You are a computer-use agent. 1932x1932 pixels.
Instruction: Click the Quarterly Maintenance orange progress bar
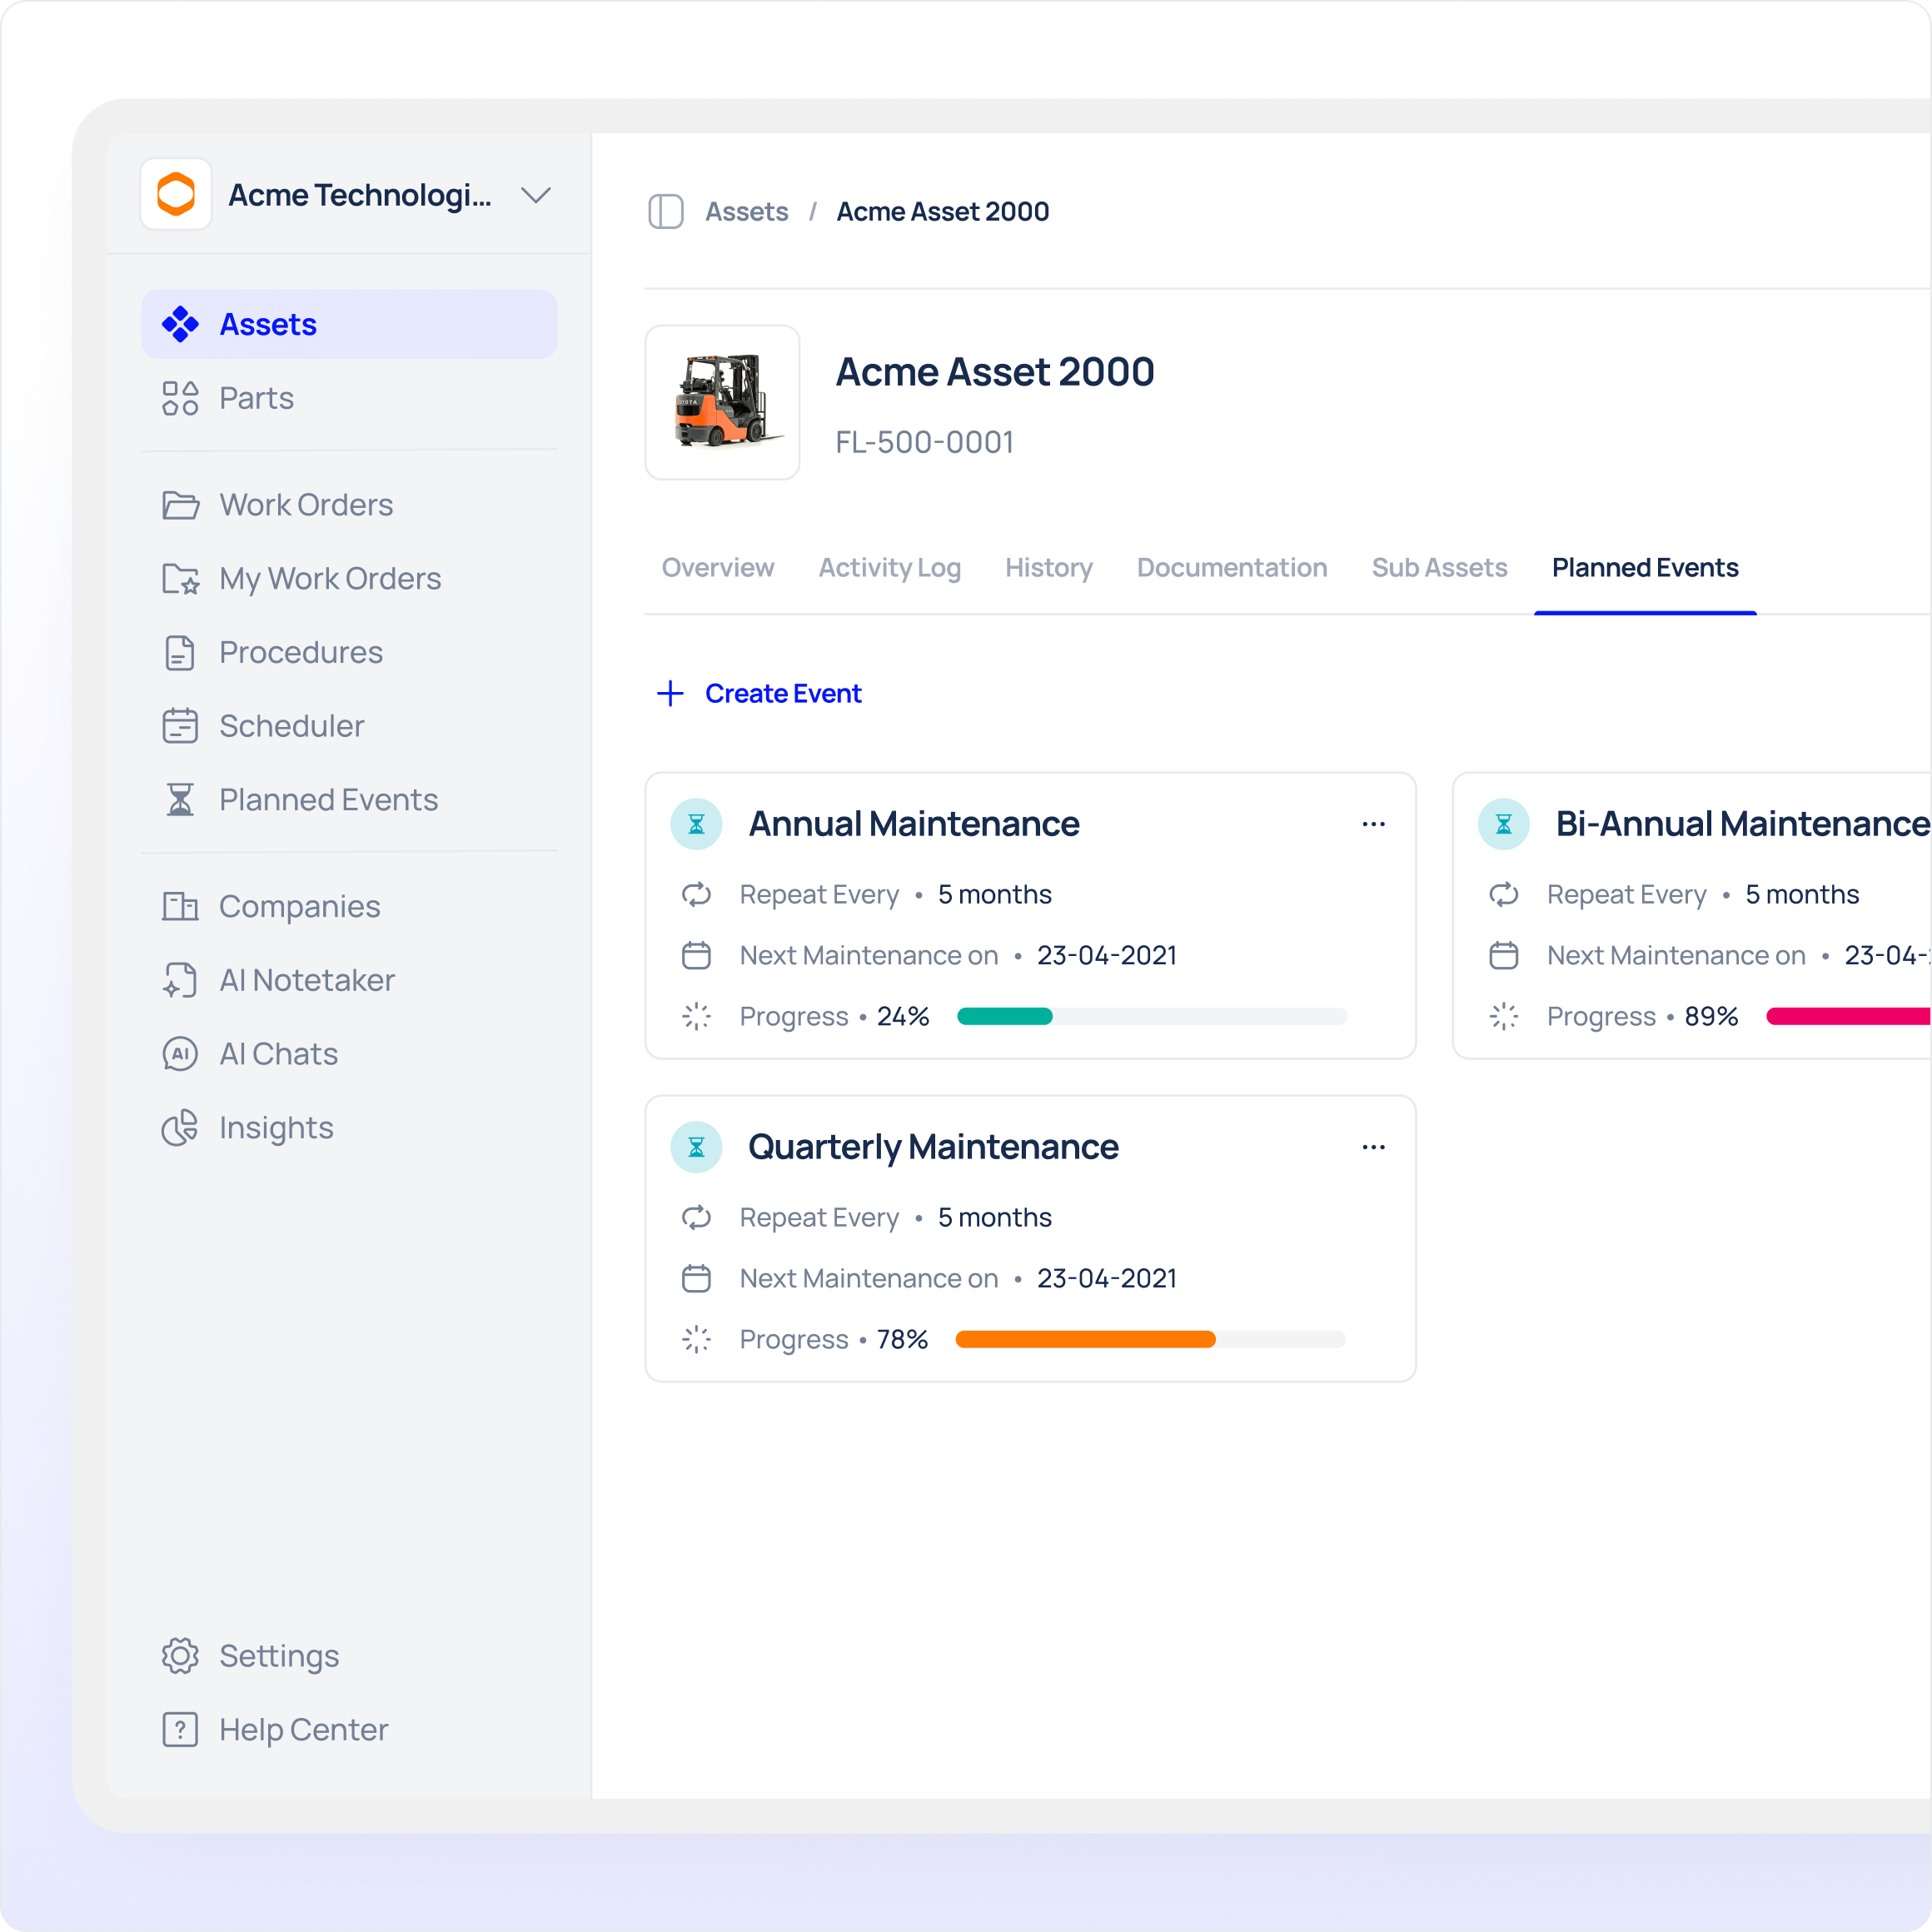[1085, 1340]
